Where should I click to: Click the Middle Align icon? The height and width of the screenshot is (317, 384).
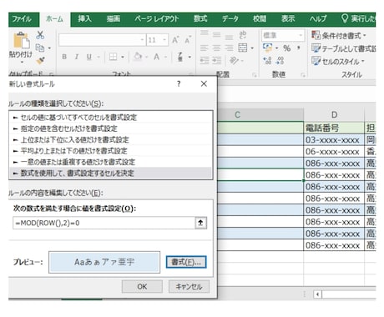click(x=216, y=35)
